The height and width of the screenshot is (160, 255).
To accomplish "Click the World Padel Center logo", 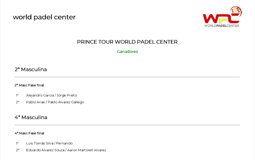I will [222, 17].
